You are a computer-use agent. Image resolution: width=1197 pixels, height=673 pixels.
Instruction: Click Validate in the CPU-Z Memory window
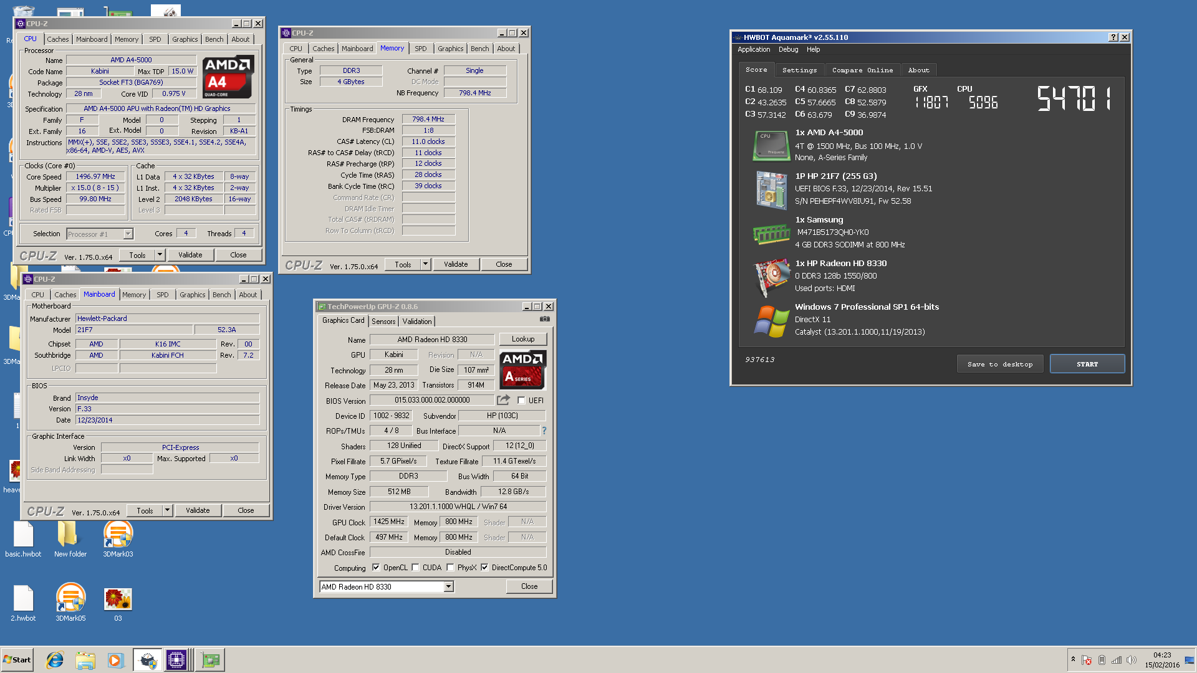[456, 264]
